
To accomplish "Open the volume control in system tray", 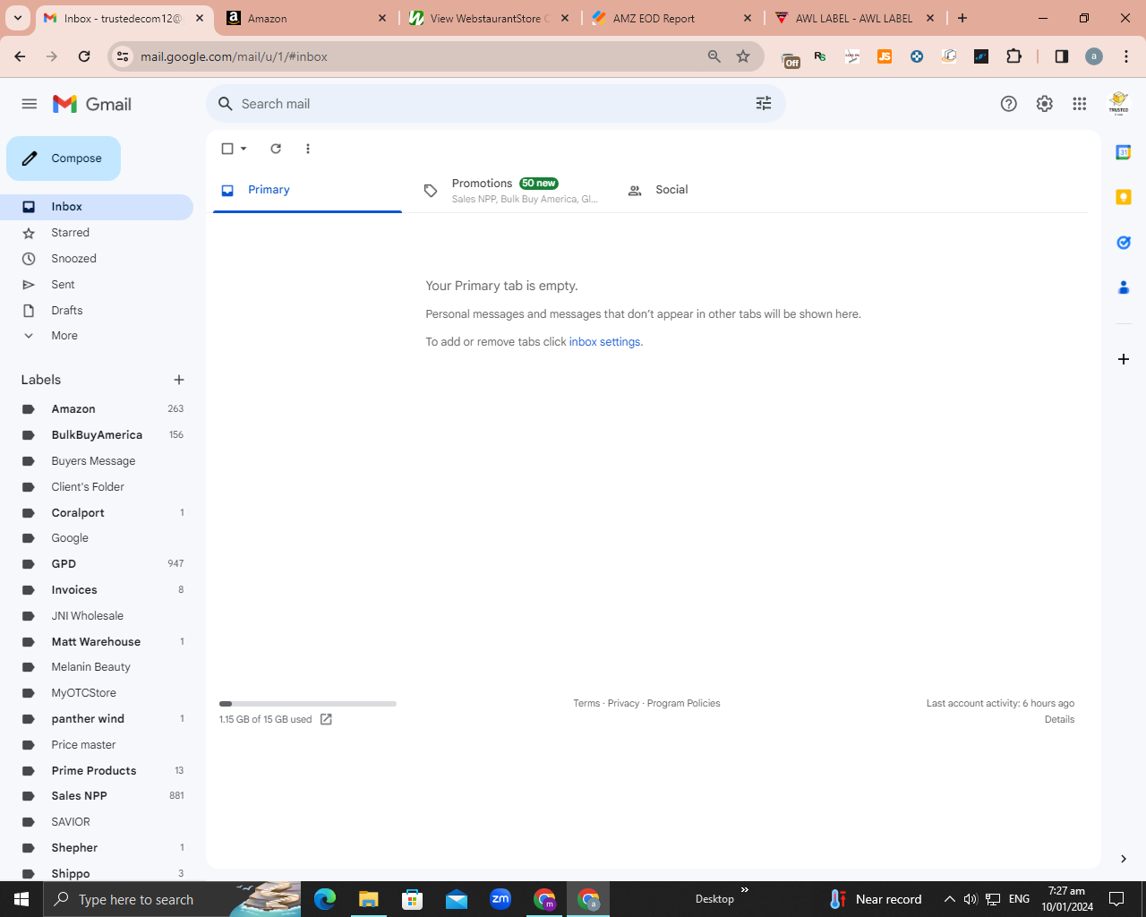I will coord(971,899).
